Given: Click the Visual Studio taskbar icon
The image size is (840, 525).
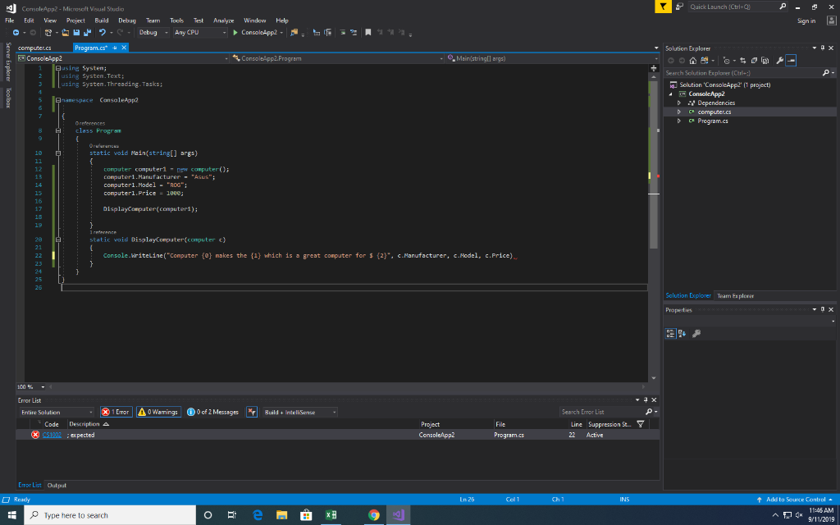Looking at the screenshot, I should pyautogui.click(x=399, y=515).
